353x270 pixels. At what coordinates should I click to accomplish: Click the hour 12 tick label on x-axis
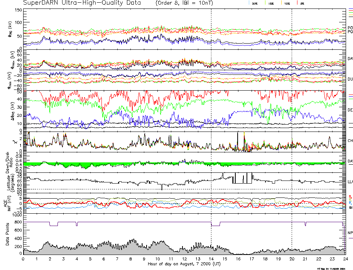pos(184,259)
